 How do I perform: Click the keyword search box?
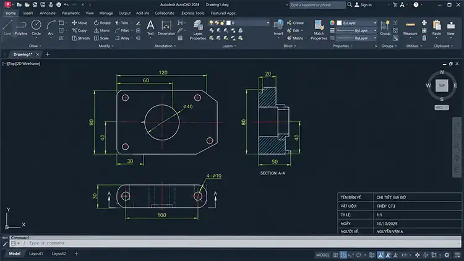pyautogui.click(x=317, y=5)
